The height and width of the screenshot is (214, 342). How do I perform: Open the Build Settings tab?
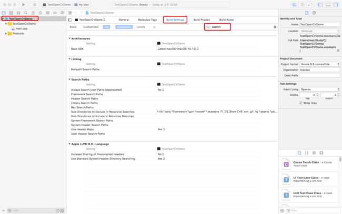coord(175,20)
